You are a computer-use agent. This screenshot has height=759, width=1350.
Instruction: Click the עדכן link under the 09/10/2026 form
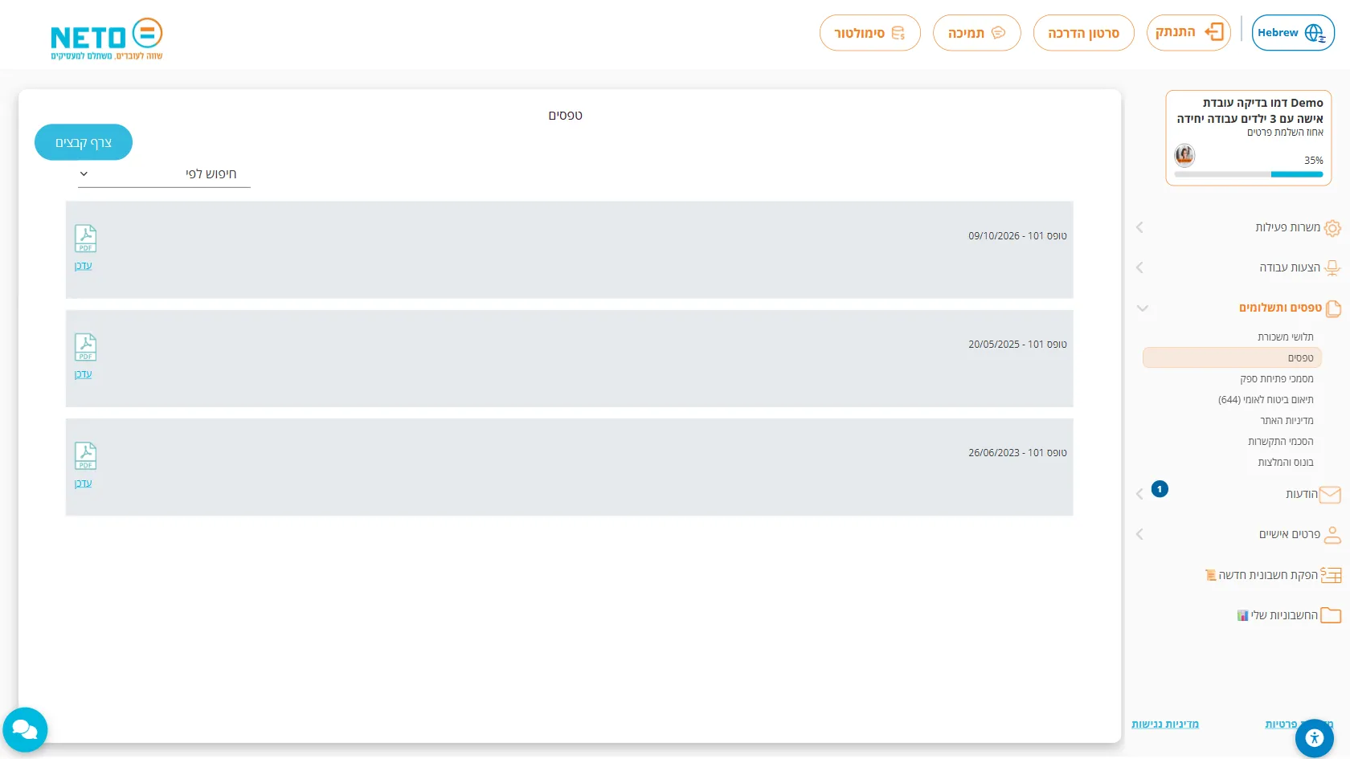tap(84, 266)
